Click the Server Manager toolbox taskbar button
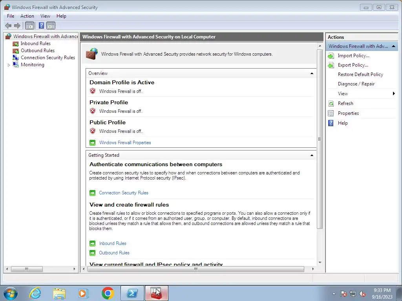The width and height of the screenshot is (402, 301). tap(156, 293)
